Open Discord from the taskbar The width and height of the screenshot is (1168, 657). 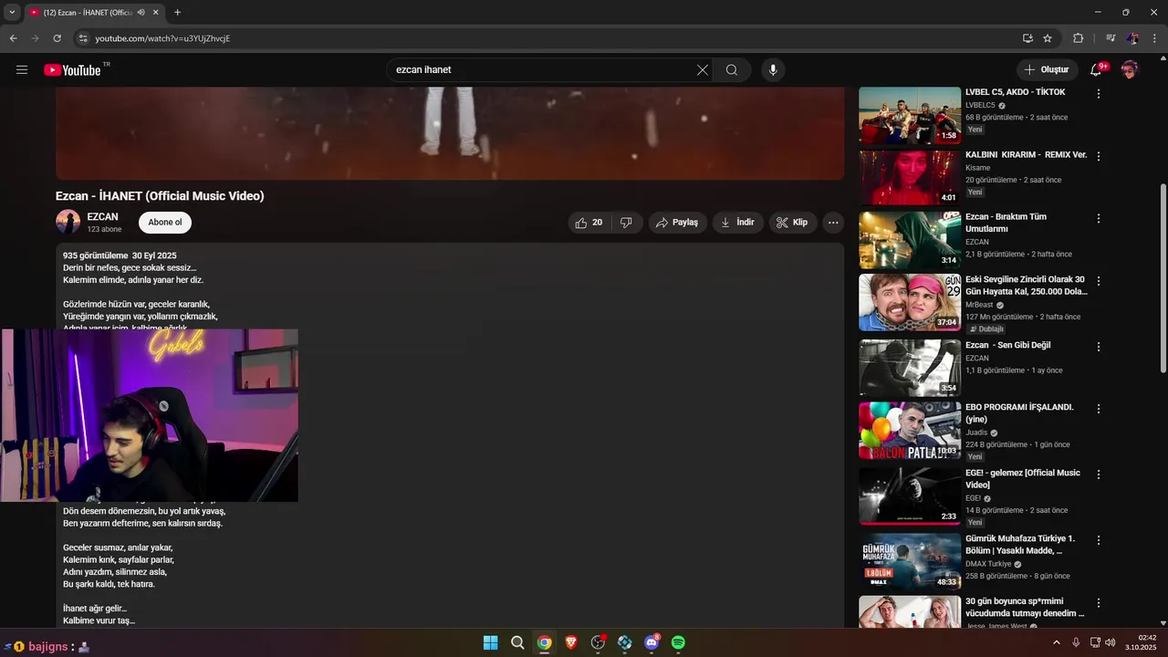click(x=652, y=642)
